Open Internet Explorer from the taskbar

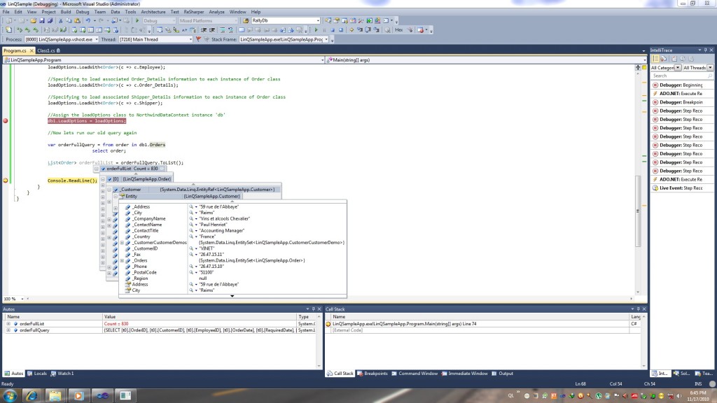tap(32, 395)
